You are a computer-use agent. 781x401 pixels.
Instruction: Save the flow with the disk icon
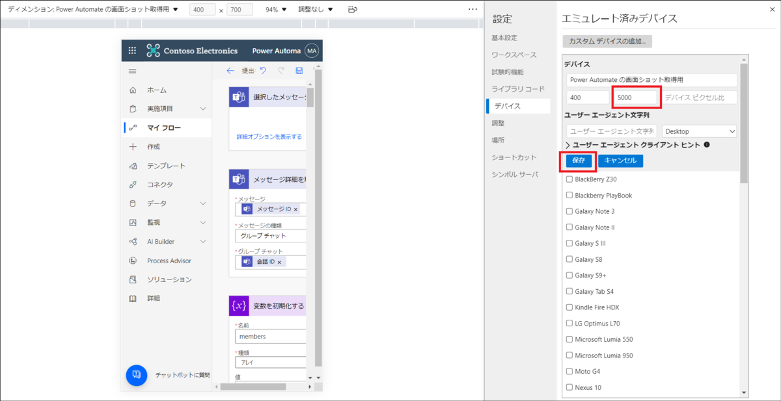[x=299, y=71]
